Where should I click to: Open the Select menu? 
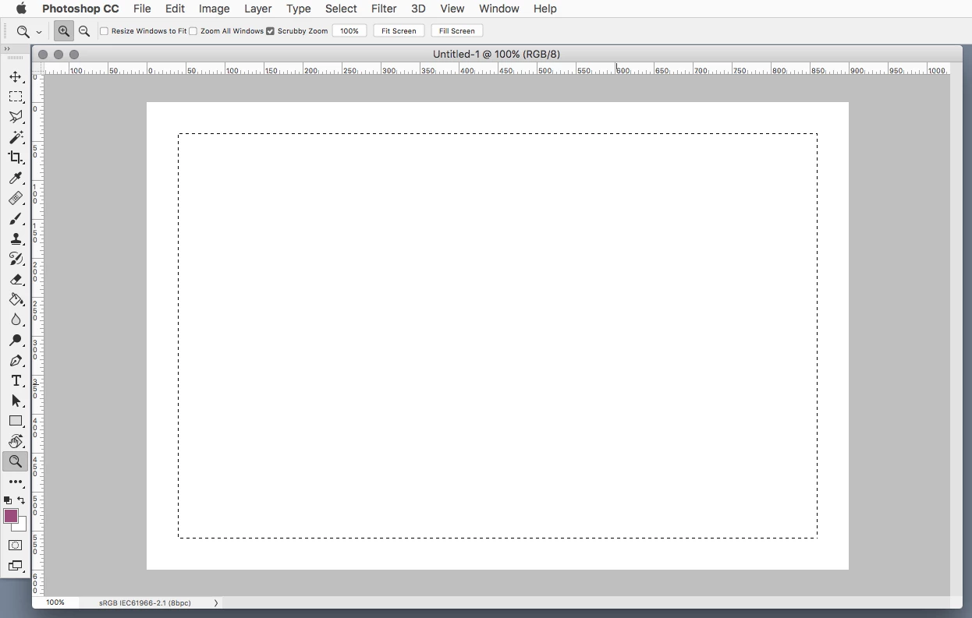[x=341, y=9]
